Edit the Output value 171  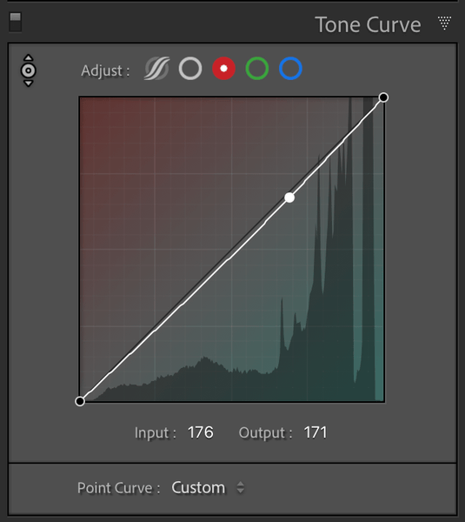click(x=316, y=432)
